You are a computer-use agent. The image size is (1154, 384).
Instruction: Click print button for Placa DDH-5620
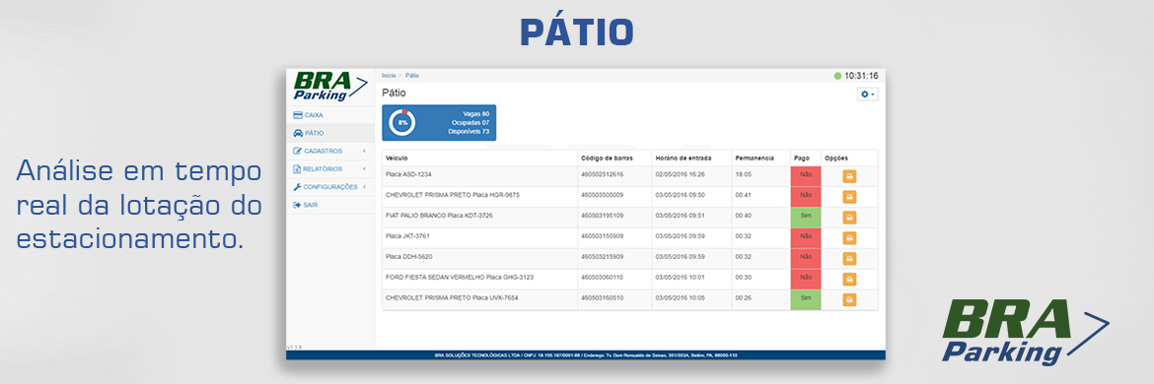pos(848,258)
